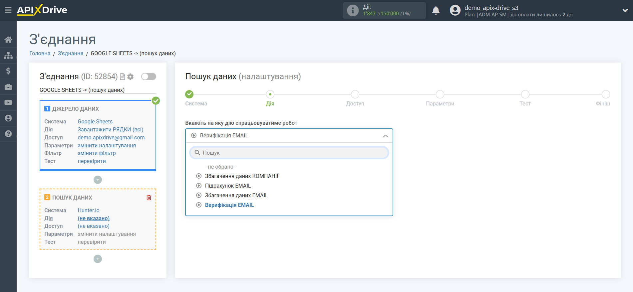Click the Пошук search field
The height and width of the screenshot is (292, 633).
289,153
